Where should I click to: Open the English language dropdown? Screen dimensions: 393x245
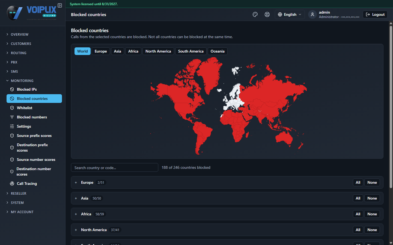click(290, 14)
